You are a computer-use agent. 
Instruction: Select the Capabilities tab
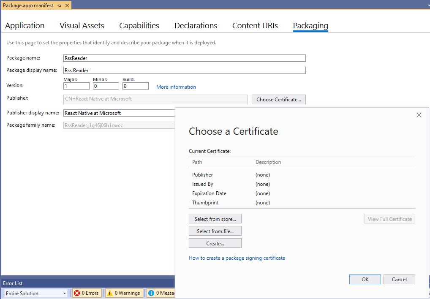tap(139, 25)
